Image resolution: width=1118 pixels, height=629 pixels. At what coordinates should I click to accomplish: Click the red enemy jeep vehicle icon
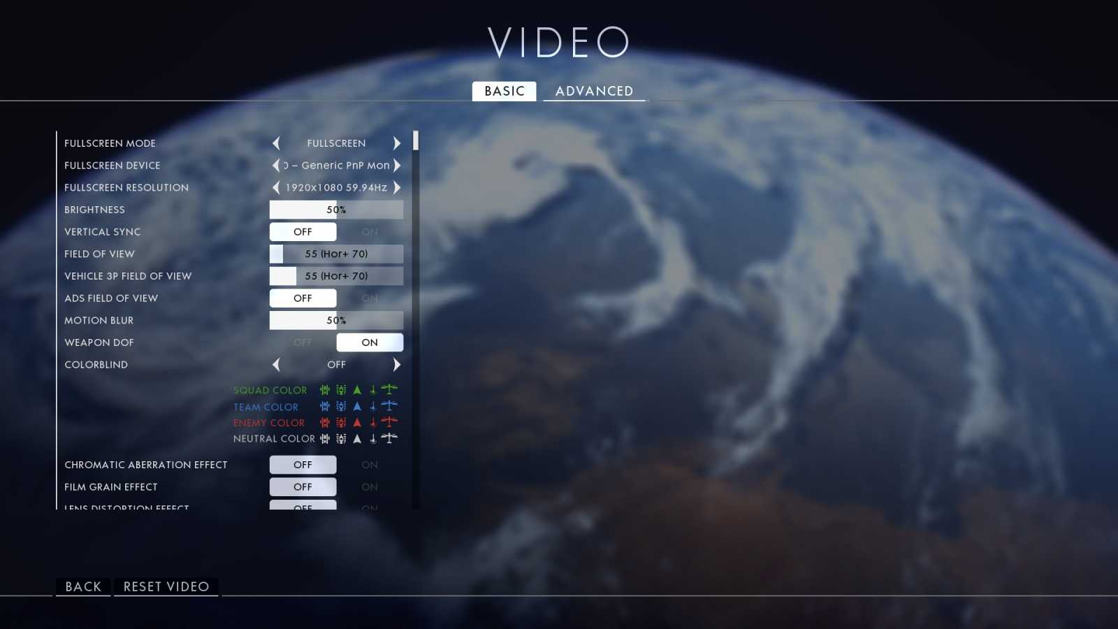[325, 423]
